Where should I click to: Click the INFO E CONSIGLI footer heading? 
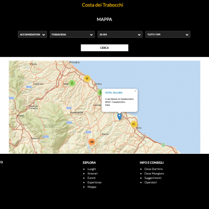point(152,163)
